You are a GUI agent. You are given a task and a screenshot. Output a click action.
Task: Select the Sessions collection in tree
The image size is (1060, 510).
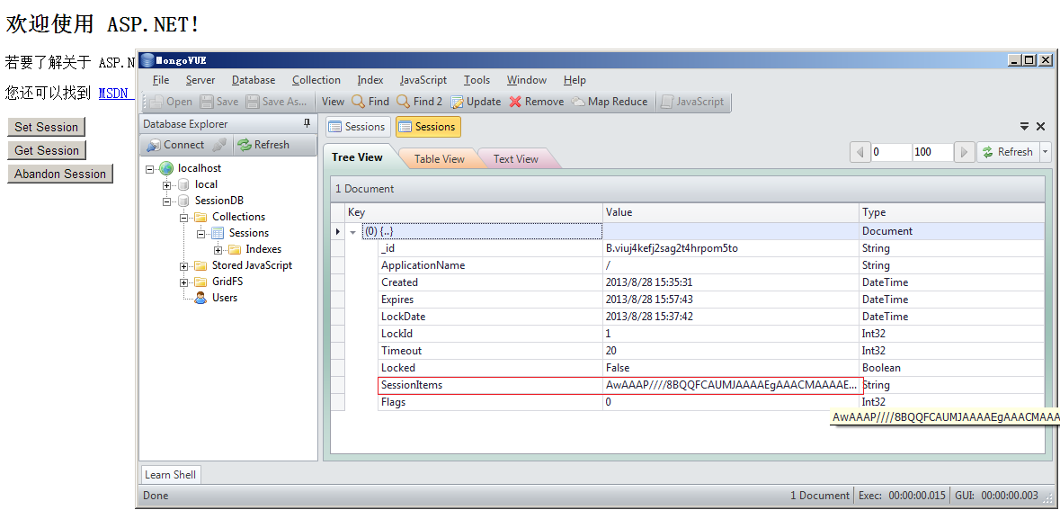(249, 233)
